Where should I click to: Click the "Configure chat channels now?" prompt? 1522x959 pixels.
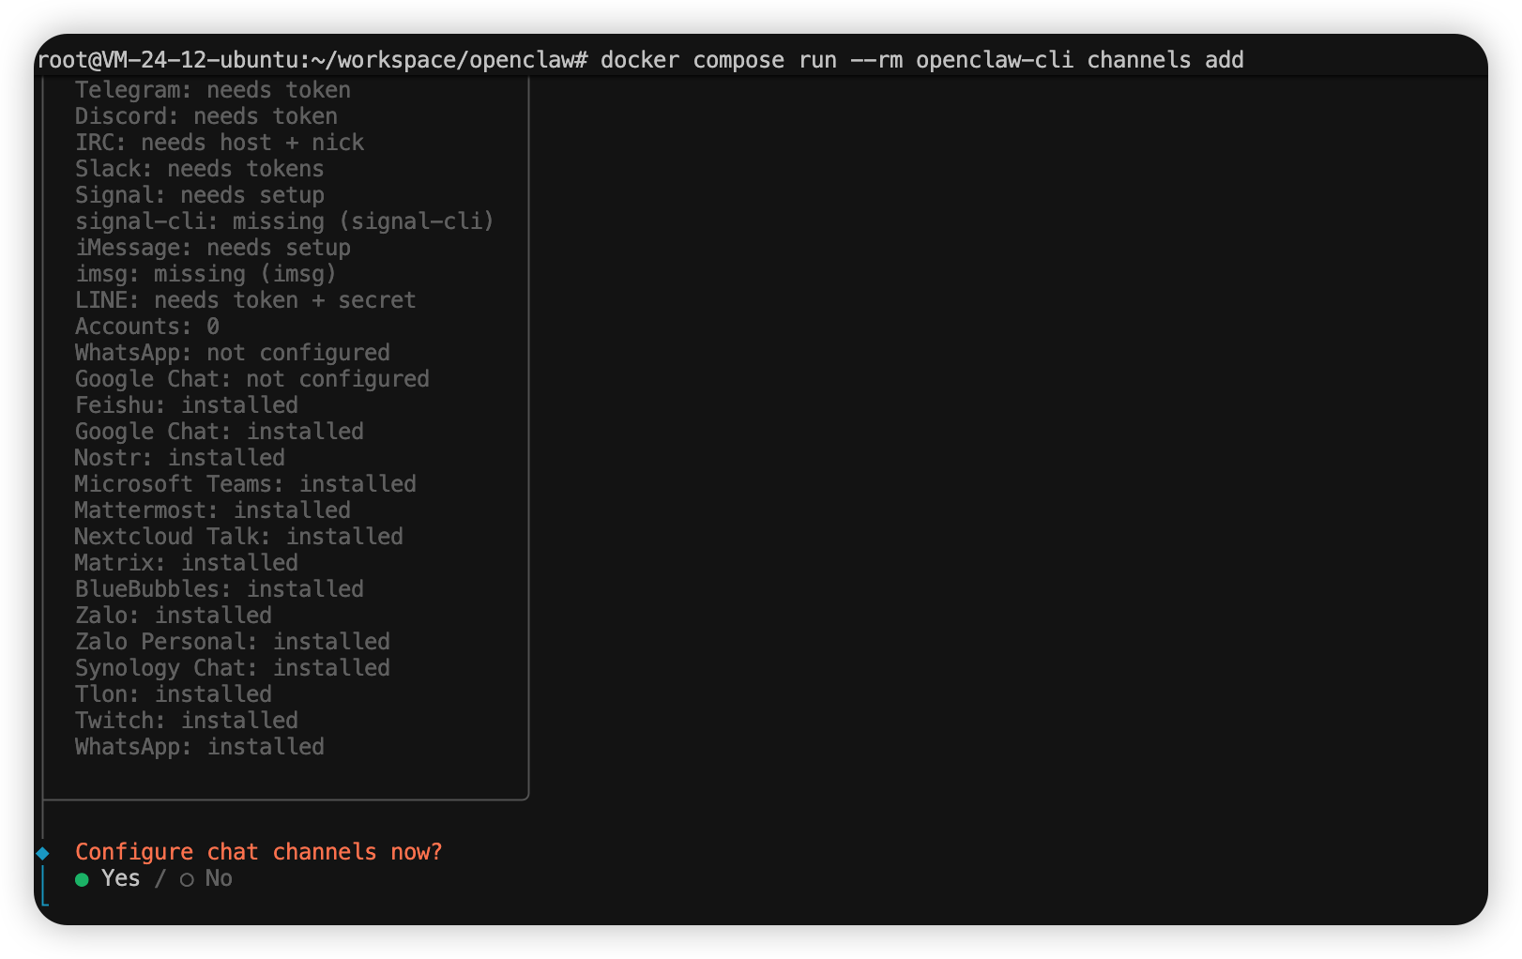tap(258, 852)
